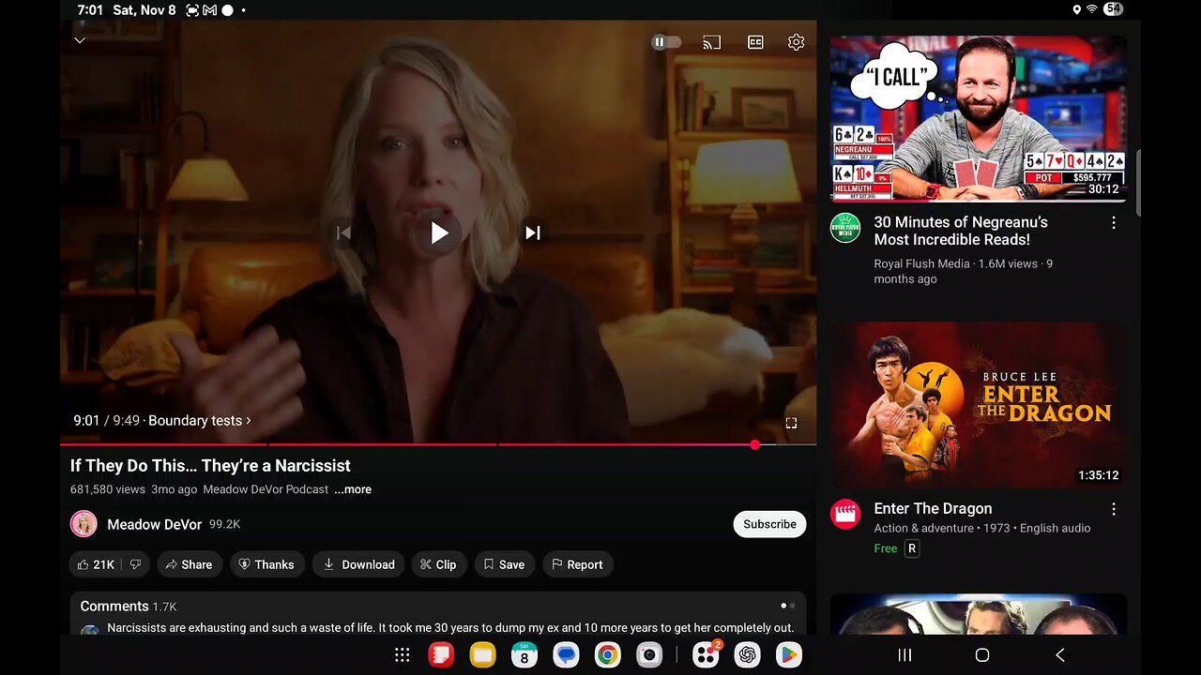
Task: Click the movie clapperboard icon
Action: [845, 514]
